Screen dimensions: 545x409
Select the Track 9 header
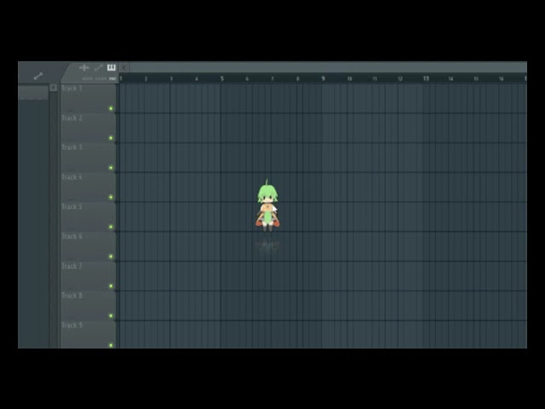[89, 335]
